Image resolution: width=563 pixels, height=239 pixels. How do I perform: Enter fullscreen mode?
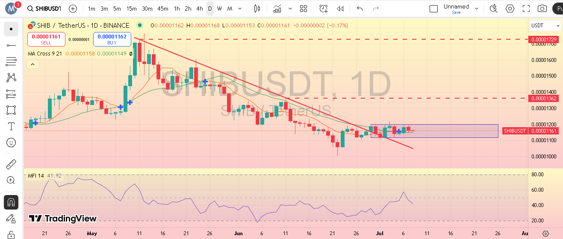526,9
